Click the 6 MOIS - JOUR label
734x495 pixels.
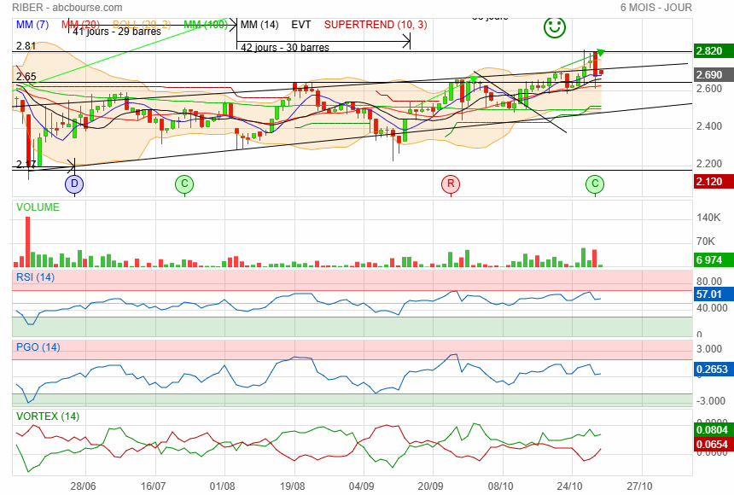655,8
